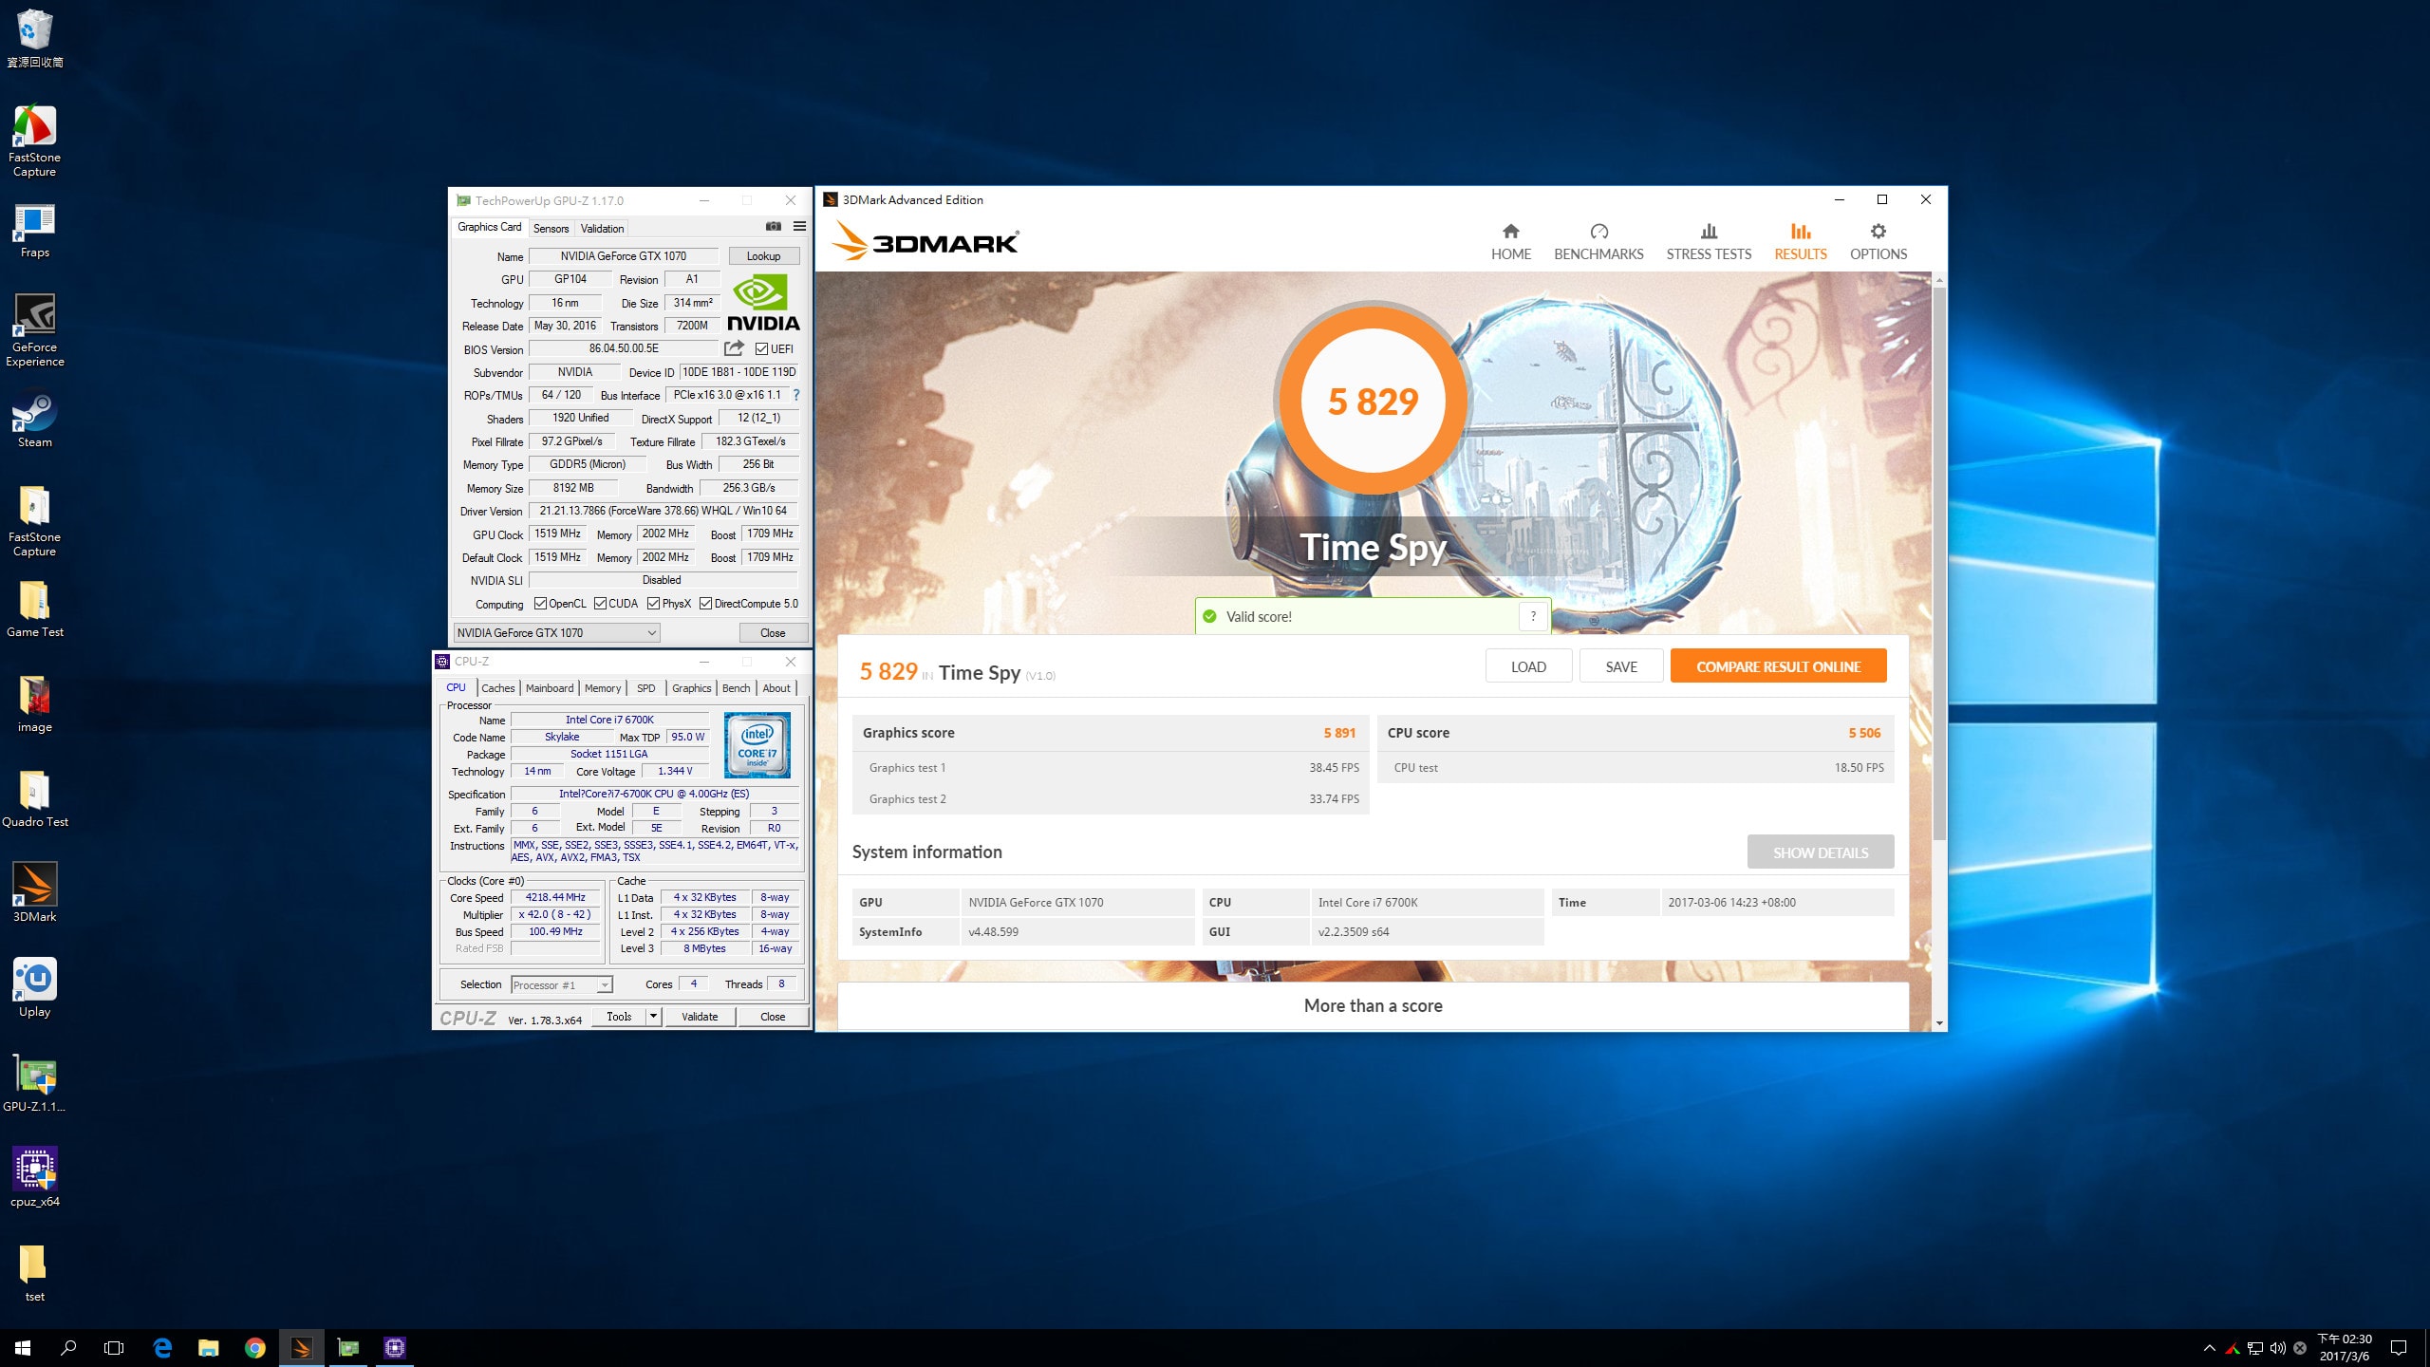Image resolution: width=2430 pixels, height=1367 pixels.
Task: Open the action center notifications icon
Action: click(2399, 1348)
